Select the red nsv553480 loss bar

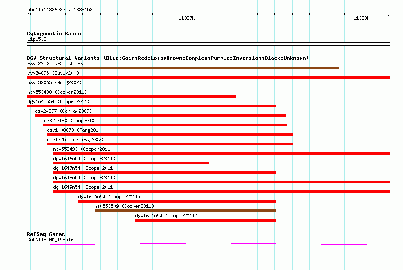click(132, 96)
